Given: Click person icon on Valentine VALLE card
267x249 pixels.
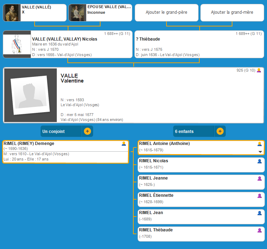Looking at the screenshot, I should pyautogui.click(x=259, y=71).
